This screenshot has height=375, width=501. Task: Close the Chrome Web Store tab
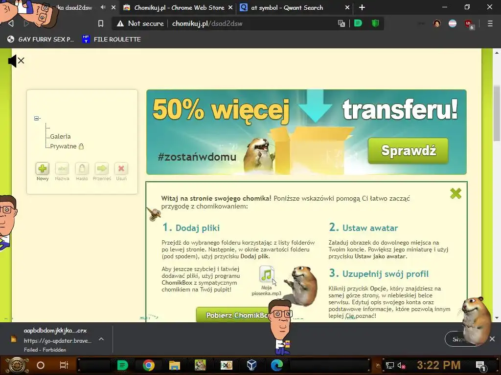tap(230, 7)
